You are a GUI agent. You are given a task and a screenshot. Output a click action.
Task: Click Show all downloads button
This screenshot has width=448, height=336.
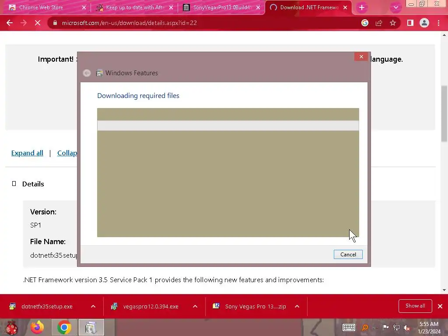click(415, 306)
